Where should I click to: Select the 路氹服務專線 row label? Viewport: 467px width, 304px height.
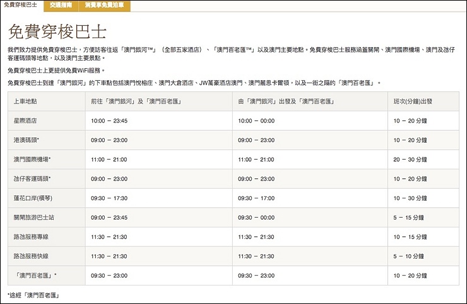pos(31,237)
